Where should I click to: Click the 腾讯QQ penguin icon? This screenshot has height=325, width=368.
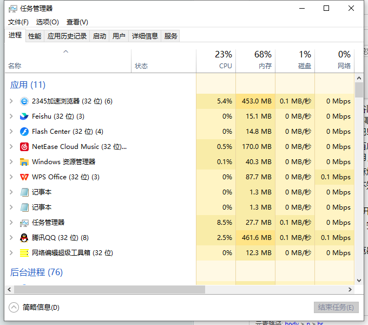tap(24, 238)
